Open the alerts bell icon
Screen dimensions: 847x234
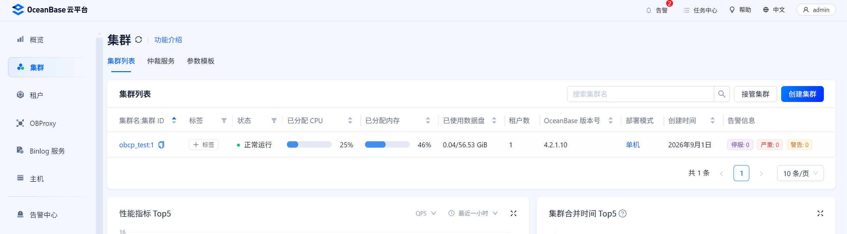pos(648,10)
